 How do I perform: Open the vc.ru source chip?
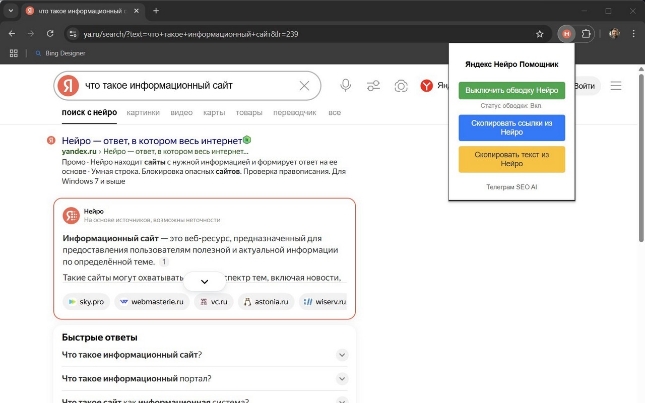214,302
